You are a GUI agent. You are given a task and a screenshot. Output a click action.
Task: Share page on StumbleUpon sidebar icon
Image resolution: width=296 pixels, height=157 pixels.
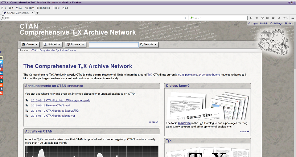tap(1, 93)
